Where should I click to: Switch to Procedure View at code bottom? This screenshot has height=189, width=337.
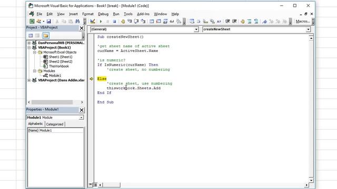tap(91, 184)
